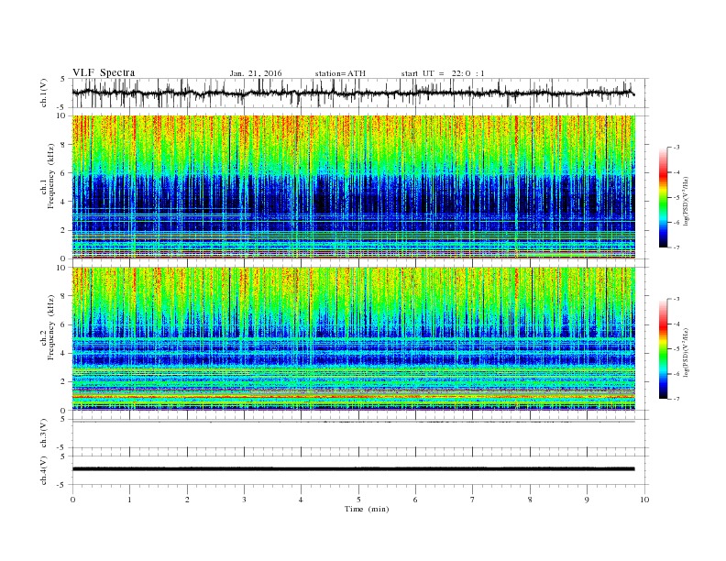The width and height of the screenshot is (726, 561).
Task: Click the ch.2 "Frequency (kHz)" axis label
Action: tap(51, 327)
